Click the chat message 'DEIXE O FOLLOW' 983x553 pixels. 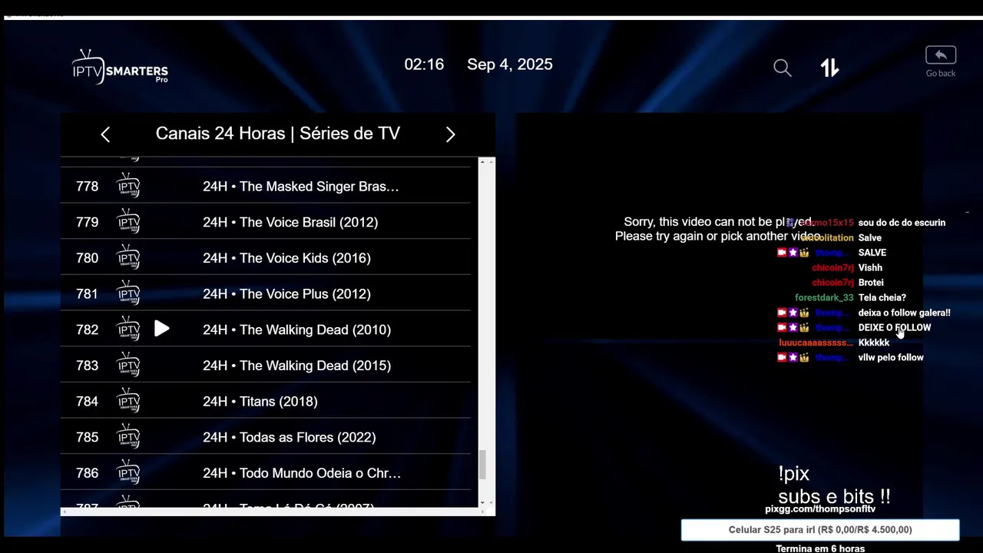[894, 328]
